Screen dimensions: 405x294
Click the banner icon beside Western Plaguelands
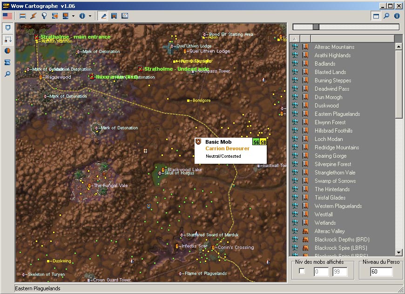tap(305, 206)
